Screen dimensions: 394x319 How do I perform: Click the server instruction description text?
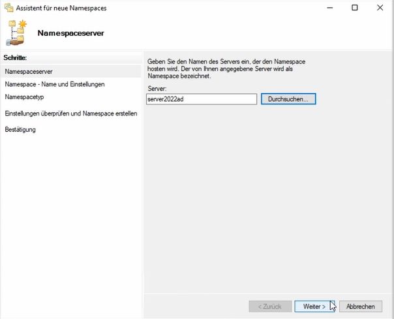click(226, 68)
